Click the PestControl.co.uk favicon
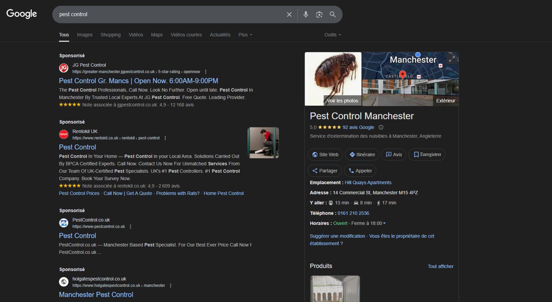Image resolution: width=552 pixels, height=302 pixels. coord(64,223)
